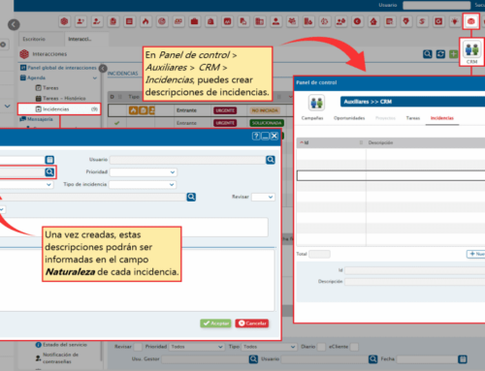This screenshot has width=485, height=371.
Task: Click the Aceptar button
Action: point(215,324)
